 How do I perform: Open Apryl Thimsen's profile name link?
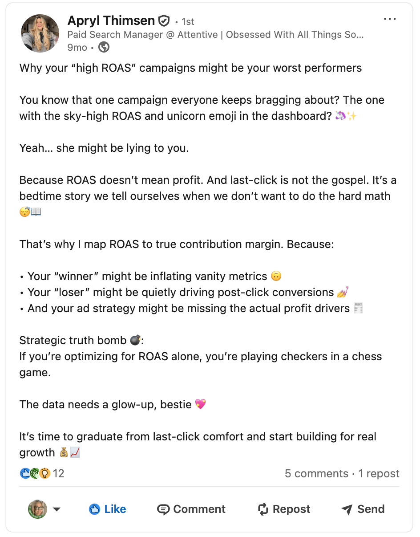(111, 20)
